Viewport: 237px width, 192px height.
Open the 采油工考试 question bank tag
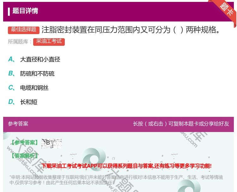[49, 42]
